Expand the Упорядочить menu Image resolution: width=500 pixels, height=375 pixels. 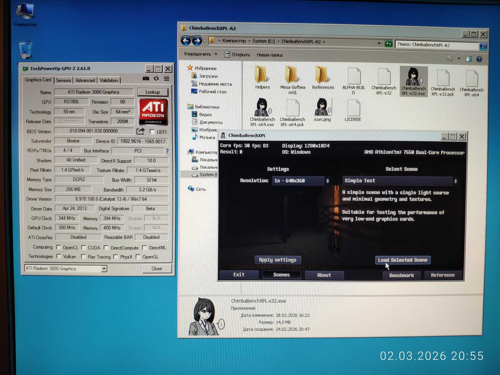pos(200,54)
